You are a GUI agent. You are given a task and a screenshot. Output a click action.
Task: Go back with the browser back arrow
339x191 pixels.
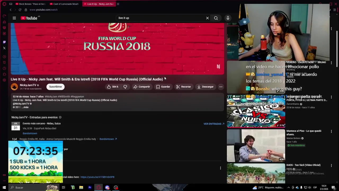11,10
